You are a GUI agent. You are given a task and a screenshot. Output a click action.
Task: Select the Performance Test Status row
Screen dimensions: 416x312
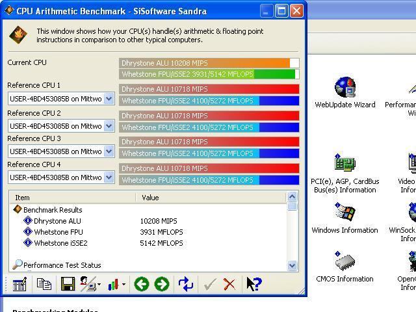point(57,265)
